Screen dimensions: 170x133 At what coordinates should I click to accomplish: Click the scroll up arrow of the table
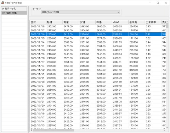click(167, 22)
